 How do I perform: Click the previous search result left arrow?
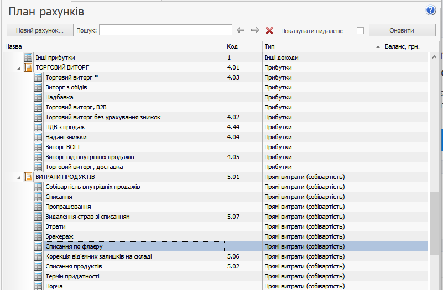(241, 30)
